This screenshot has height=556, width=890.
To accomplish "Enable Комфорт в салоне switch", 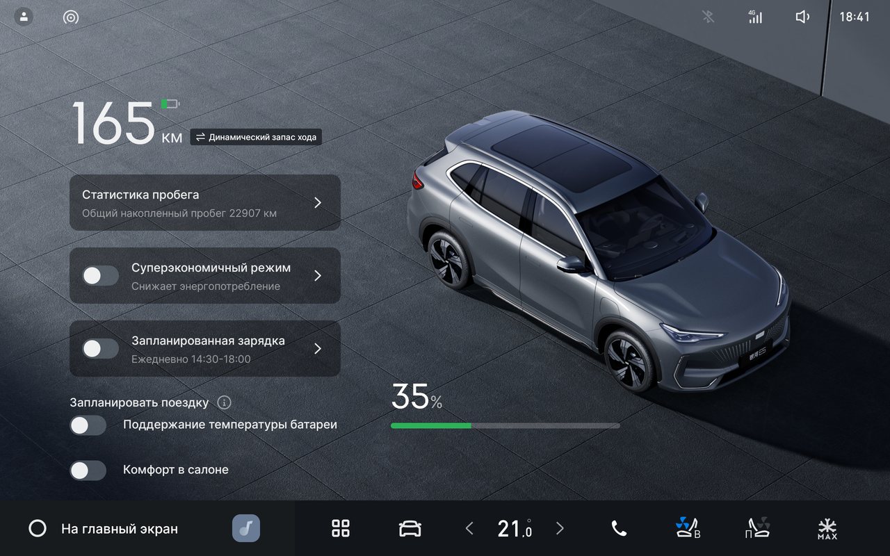I will [88, 471].
